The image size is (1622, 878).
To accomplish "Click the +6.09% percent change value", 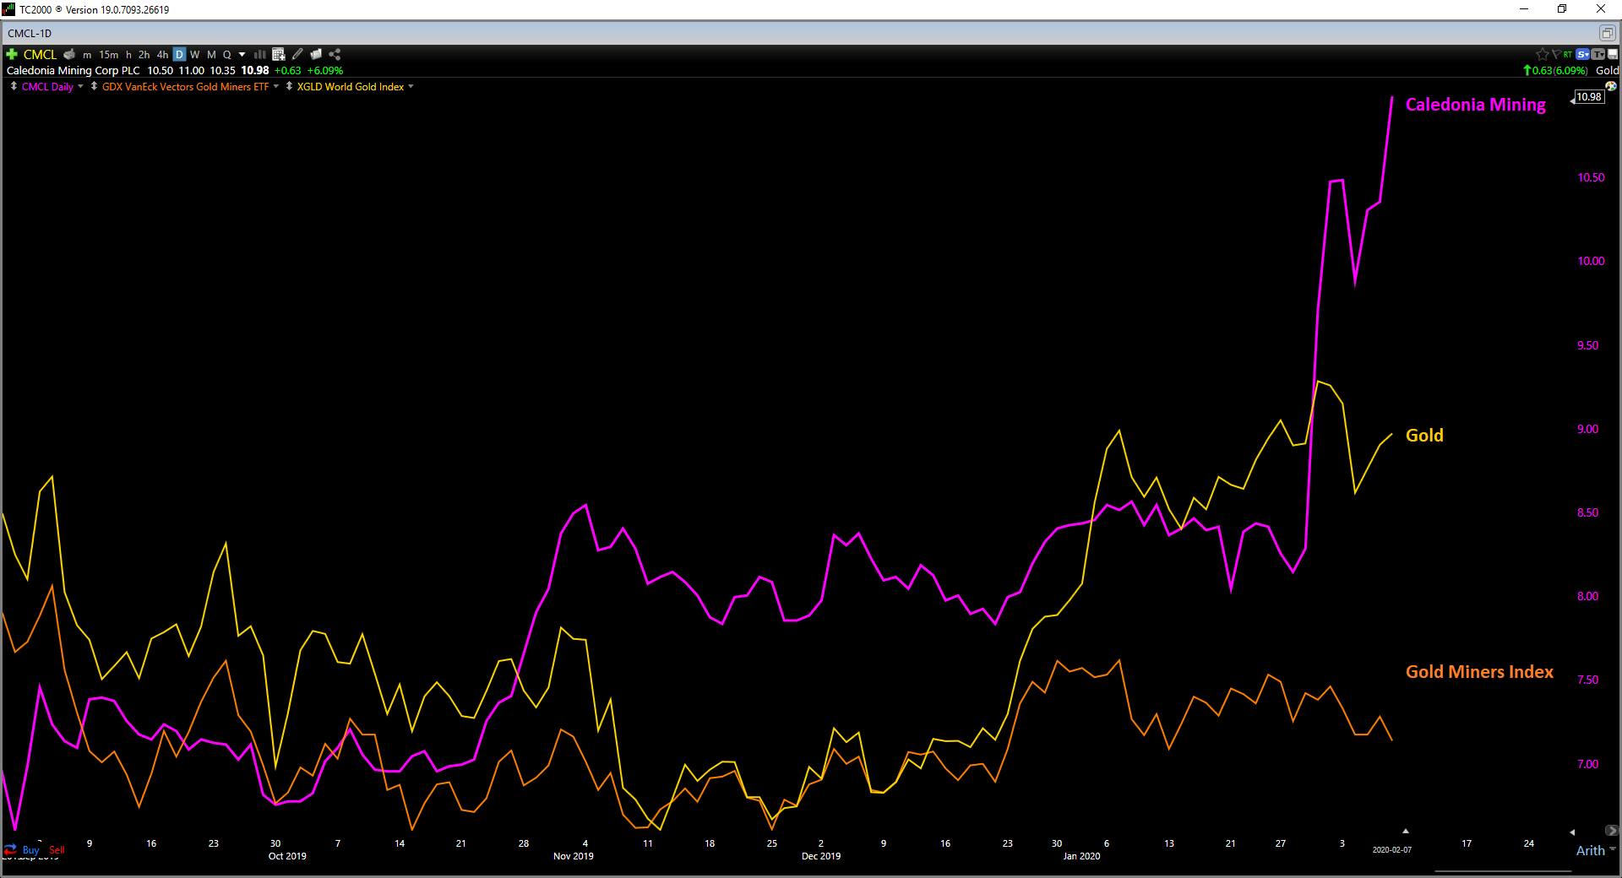I will pos(325,71).
